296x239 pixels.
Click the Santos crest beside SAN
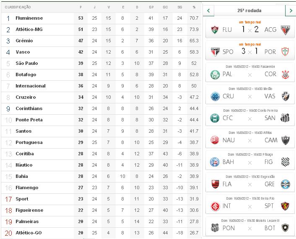pyautogui.click(x=285, y=118)
